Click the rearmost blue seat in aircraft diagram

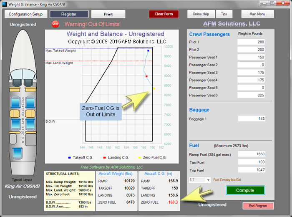click(x=18, y=154)
